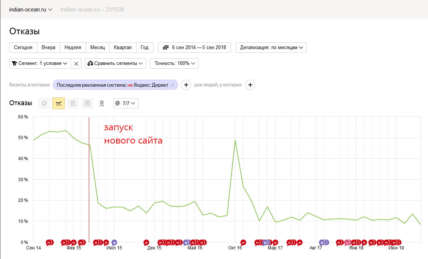Click the red H marker near Окт 16
This screenshot has height=259, width=428.
243,243
